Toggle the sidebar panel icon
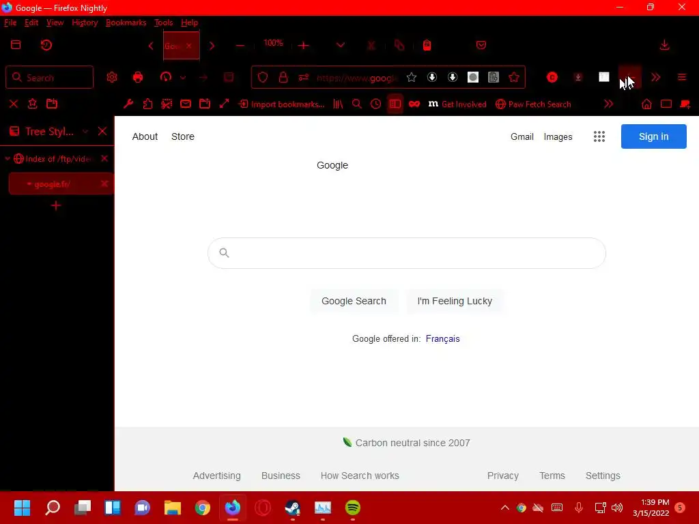 tap(395, 104)
